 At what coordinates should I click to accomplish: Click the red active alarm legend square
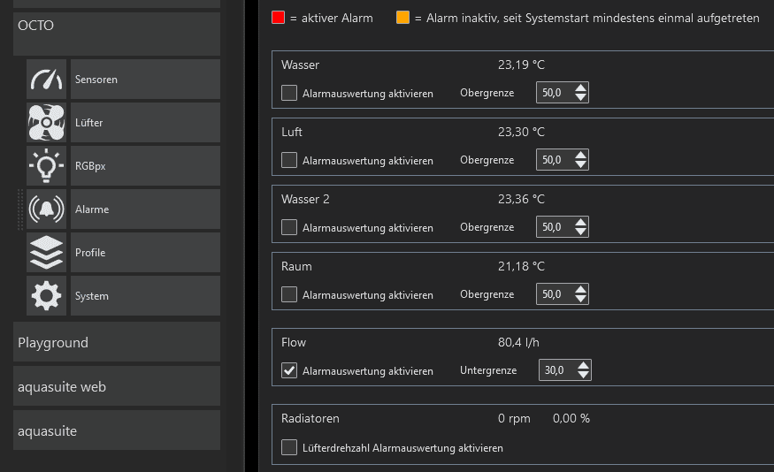[278, 18]
